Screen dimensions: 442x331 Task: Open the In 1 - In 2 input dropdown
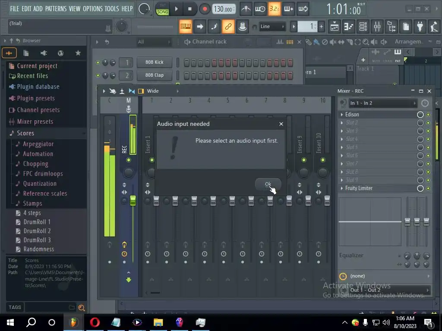click(383, 103)
